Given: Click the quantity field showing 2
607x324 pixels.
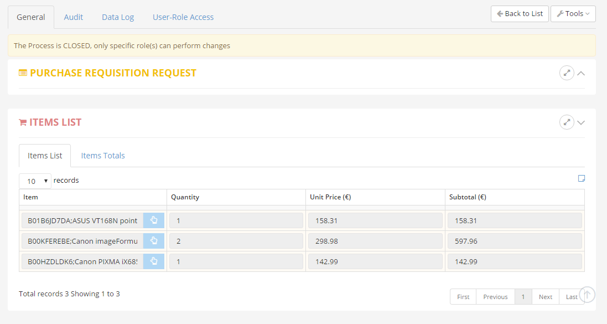Looking at the screenshot, I should click(x=236, y=241).
